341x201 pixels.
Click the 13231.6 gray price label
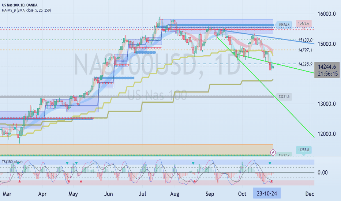click(284, 97)
